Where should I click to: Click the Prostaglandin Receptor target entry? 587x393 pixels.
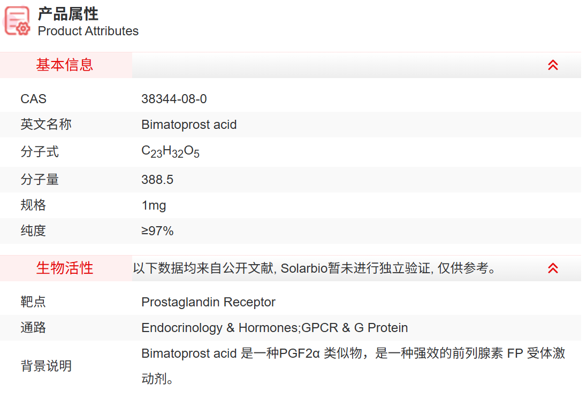pyautogui.click(x=208, y=302)
